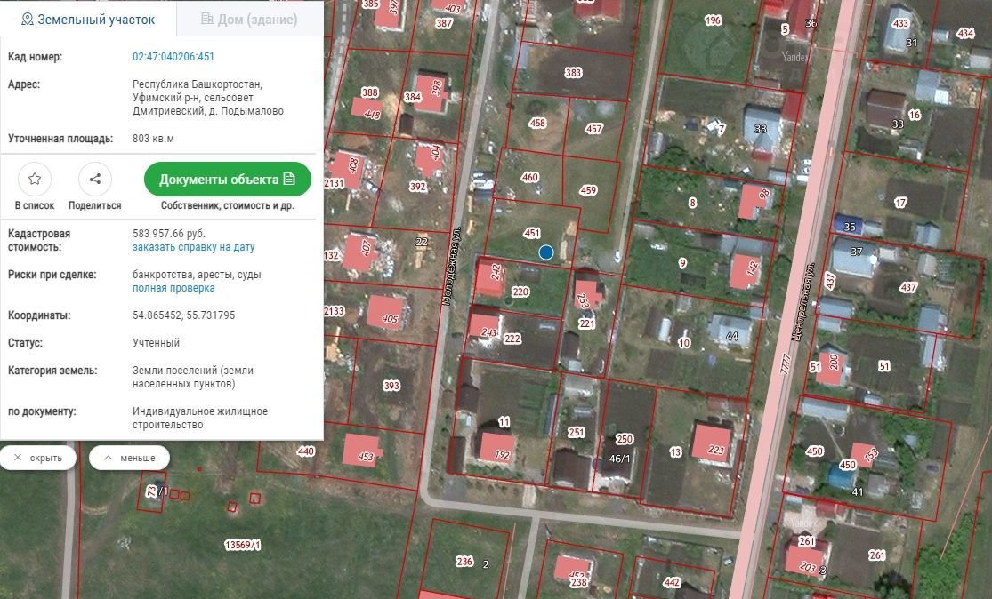992x599 pixels.
Task: Click the document icon in the green button
Action: click(x=289, y=179)
